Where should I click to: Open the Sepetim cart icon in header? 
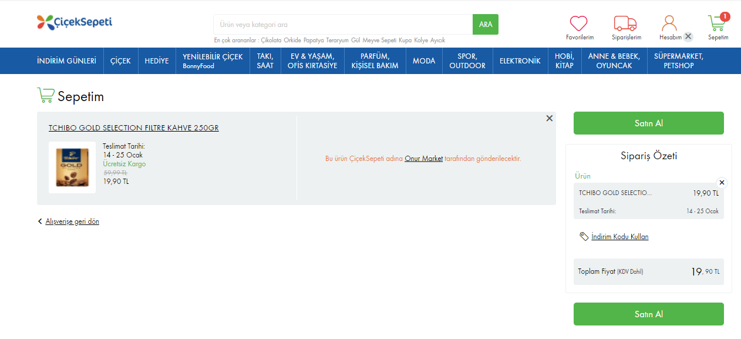[x=716, y=24]
